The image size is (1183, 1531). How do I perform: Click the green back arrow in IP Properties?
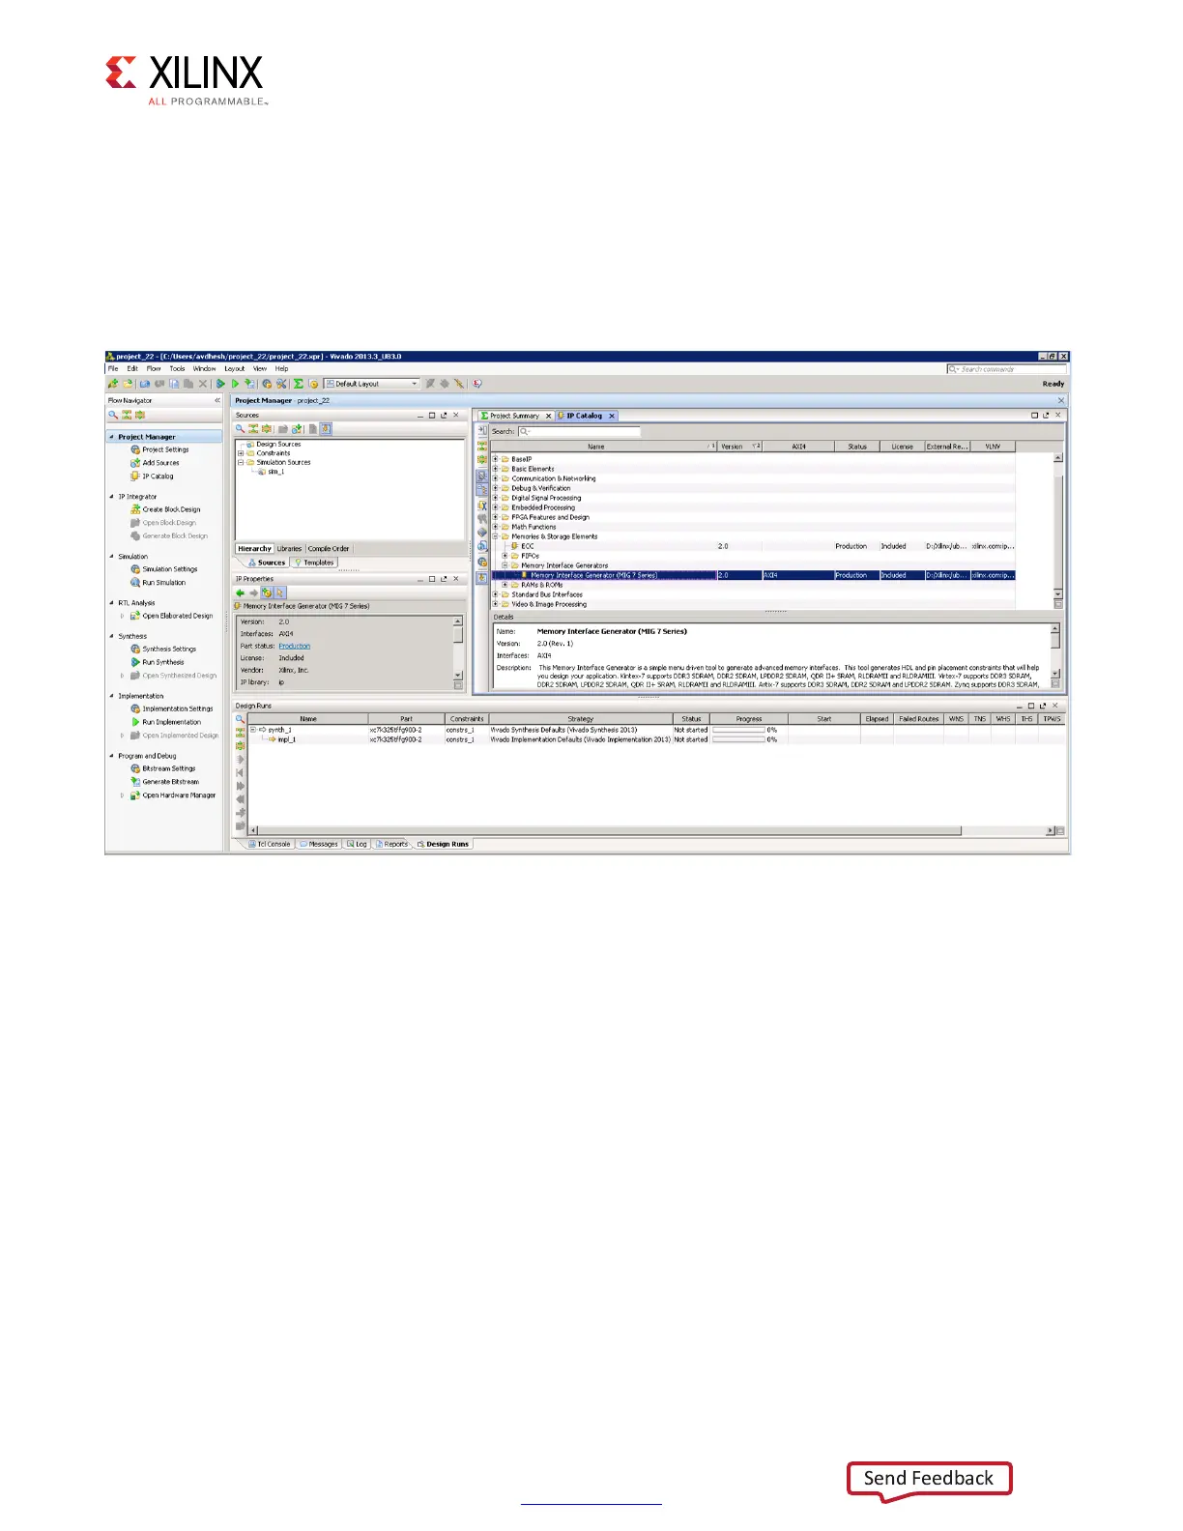[240, 592]
